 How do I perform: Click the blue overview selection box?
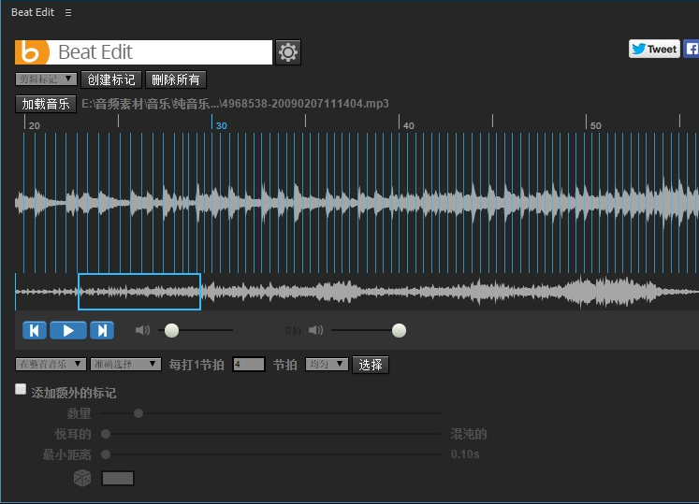(x=139, y=292)
